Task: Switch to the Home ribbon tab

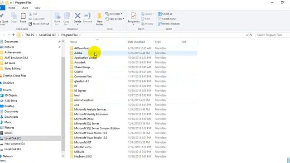Action: coord(12,8)
